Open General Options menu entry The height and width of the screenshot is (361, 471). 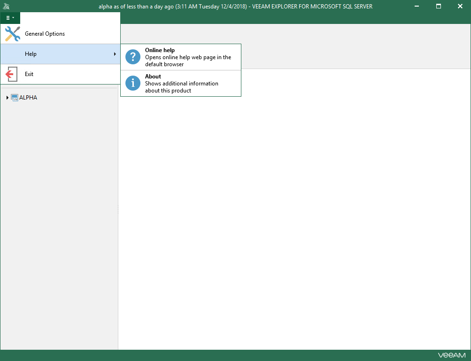coord(60,34)
